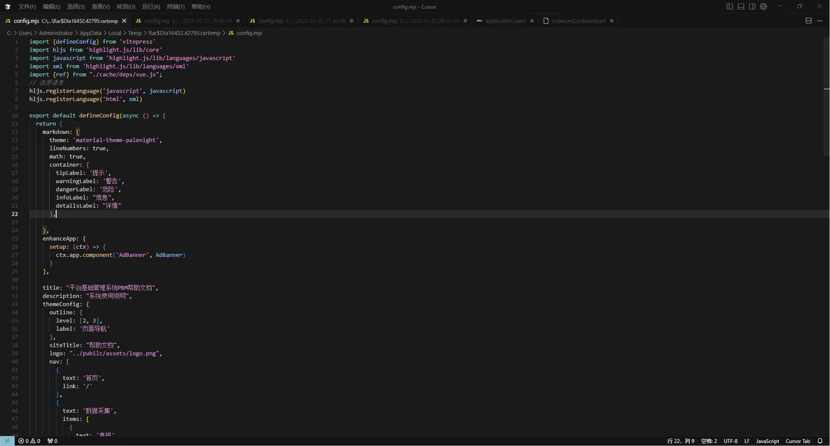The height and width of the screenshot is (446, 830).
Task: Open the 终端(T) menu
Action: pos(175,7)
